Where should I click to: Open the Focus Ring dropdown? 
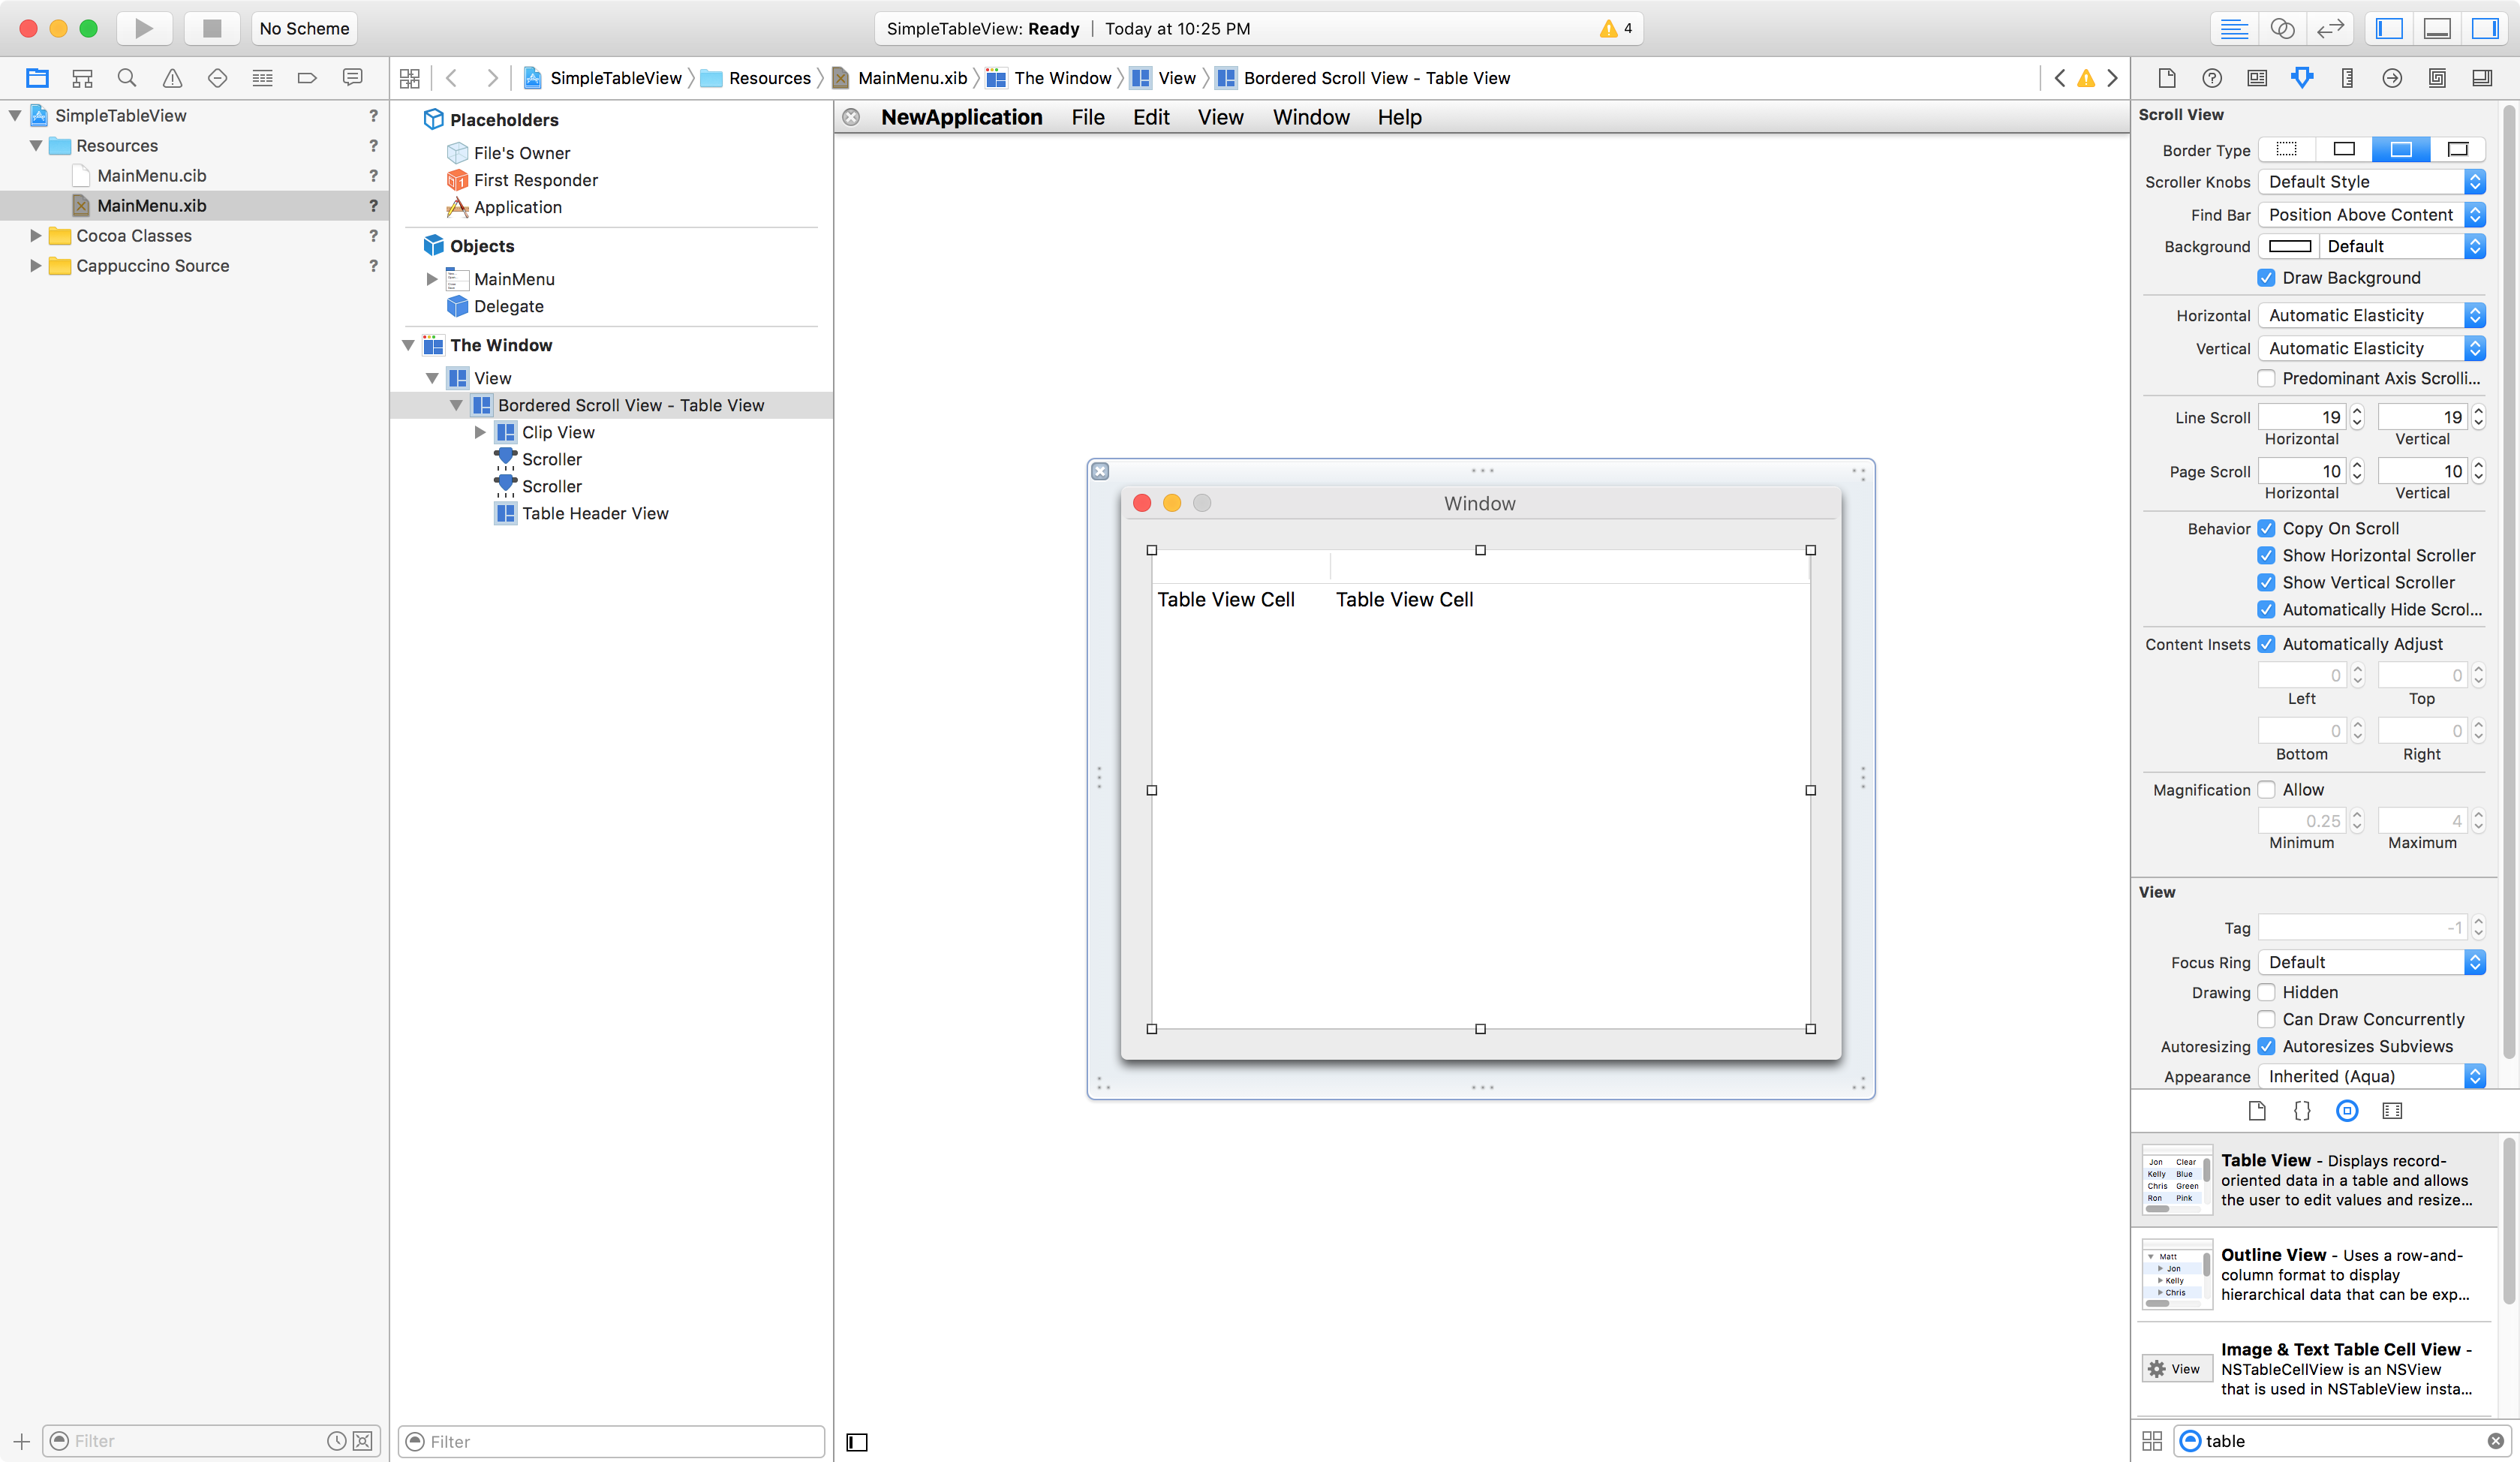pyautogui.click(x=2372, y=962)
